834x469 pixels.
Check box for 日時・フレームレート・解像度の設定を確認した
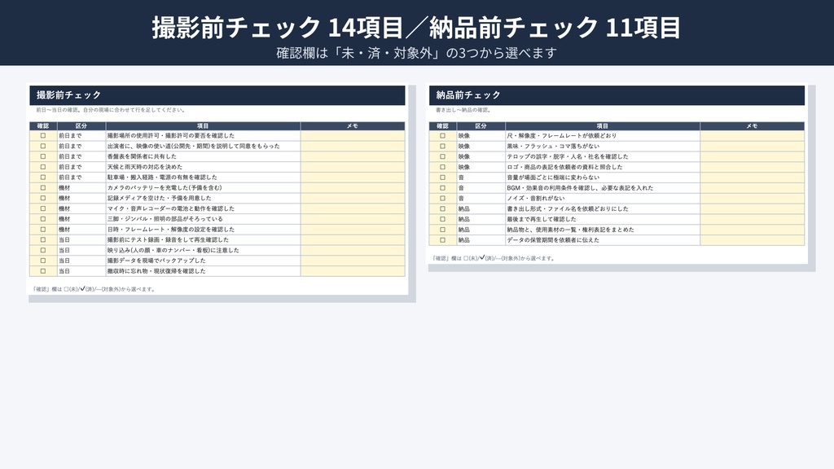(x=43, y=229)
